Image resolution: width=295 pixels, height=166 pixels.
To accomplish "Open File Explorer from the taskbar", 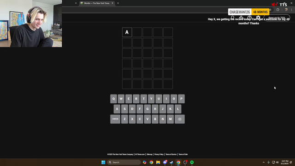I will (x=158, y=162).
